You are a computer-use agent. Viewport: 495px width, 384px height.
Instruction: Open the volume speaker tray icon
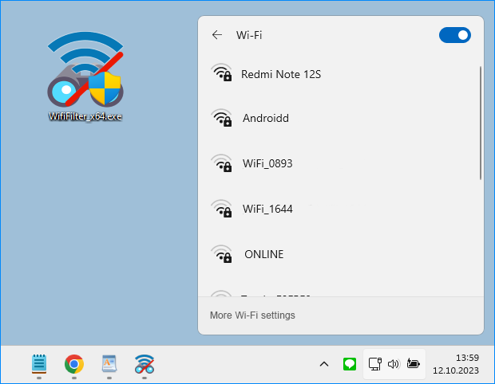point(393,364)
